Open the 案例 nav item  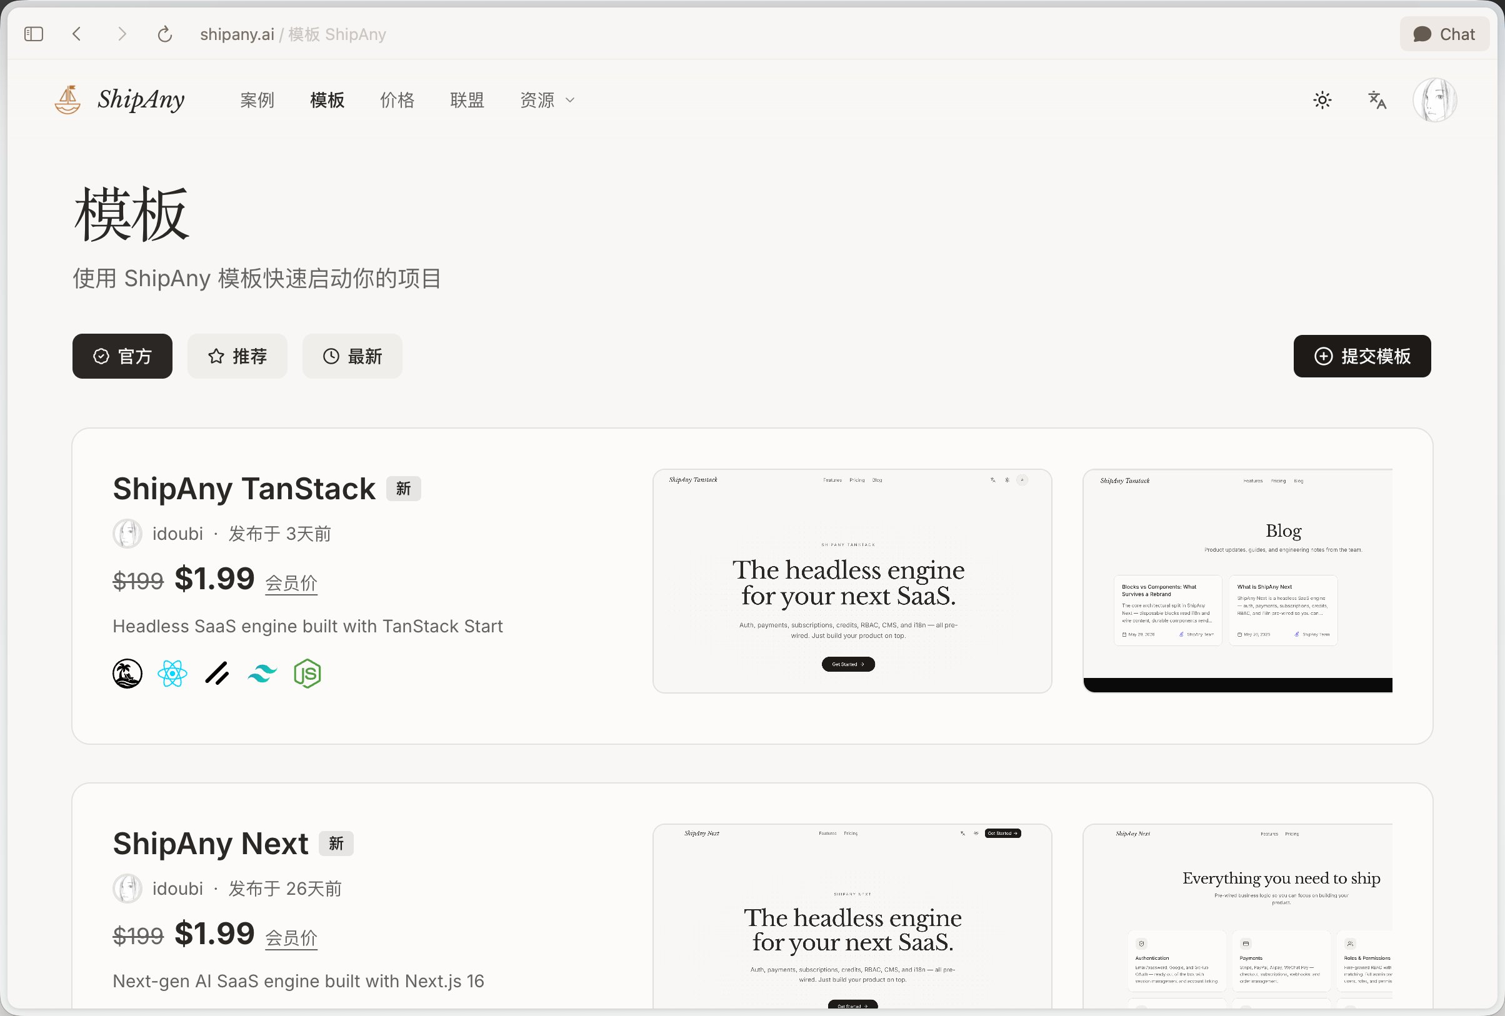pos(257,101)
